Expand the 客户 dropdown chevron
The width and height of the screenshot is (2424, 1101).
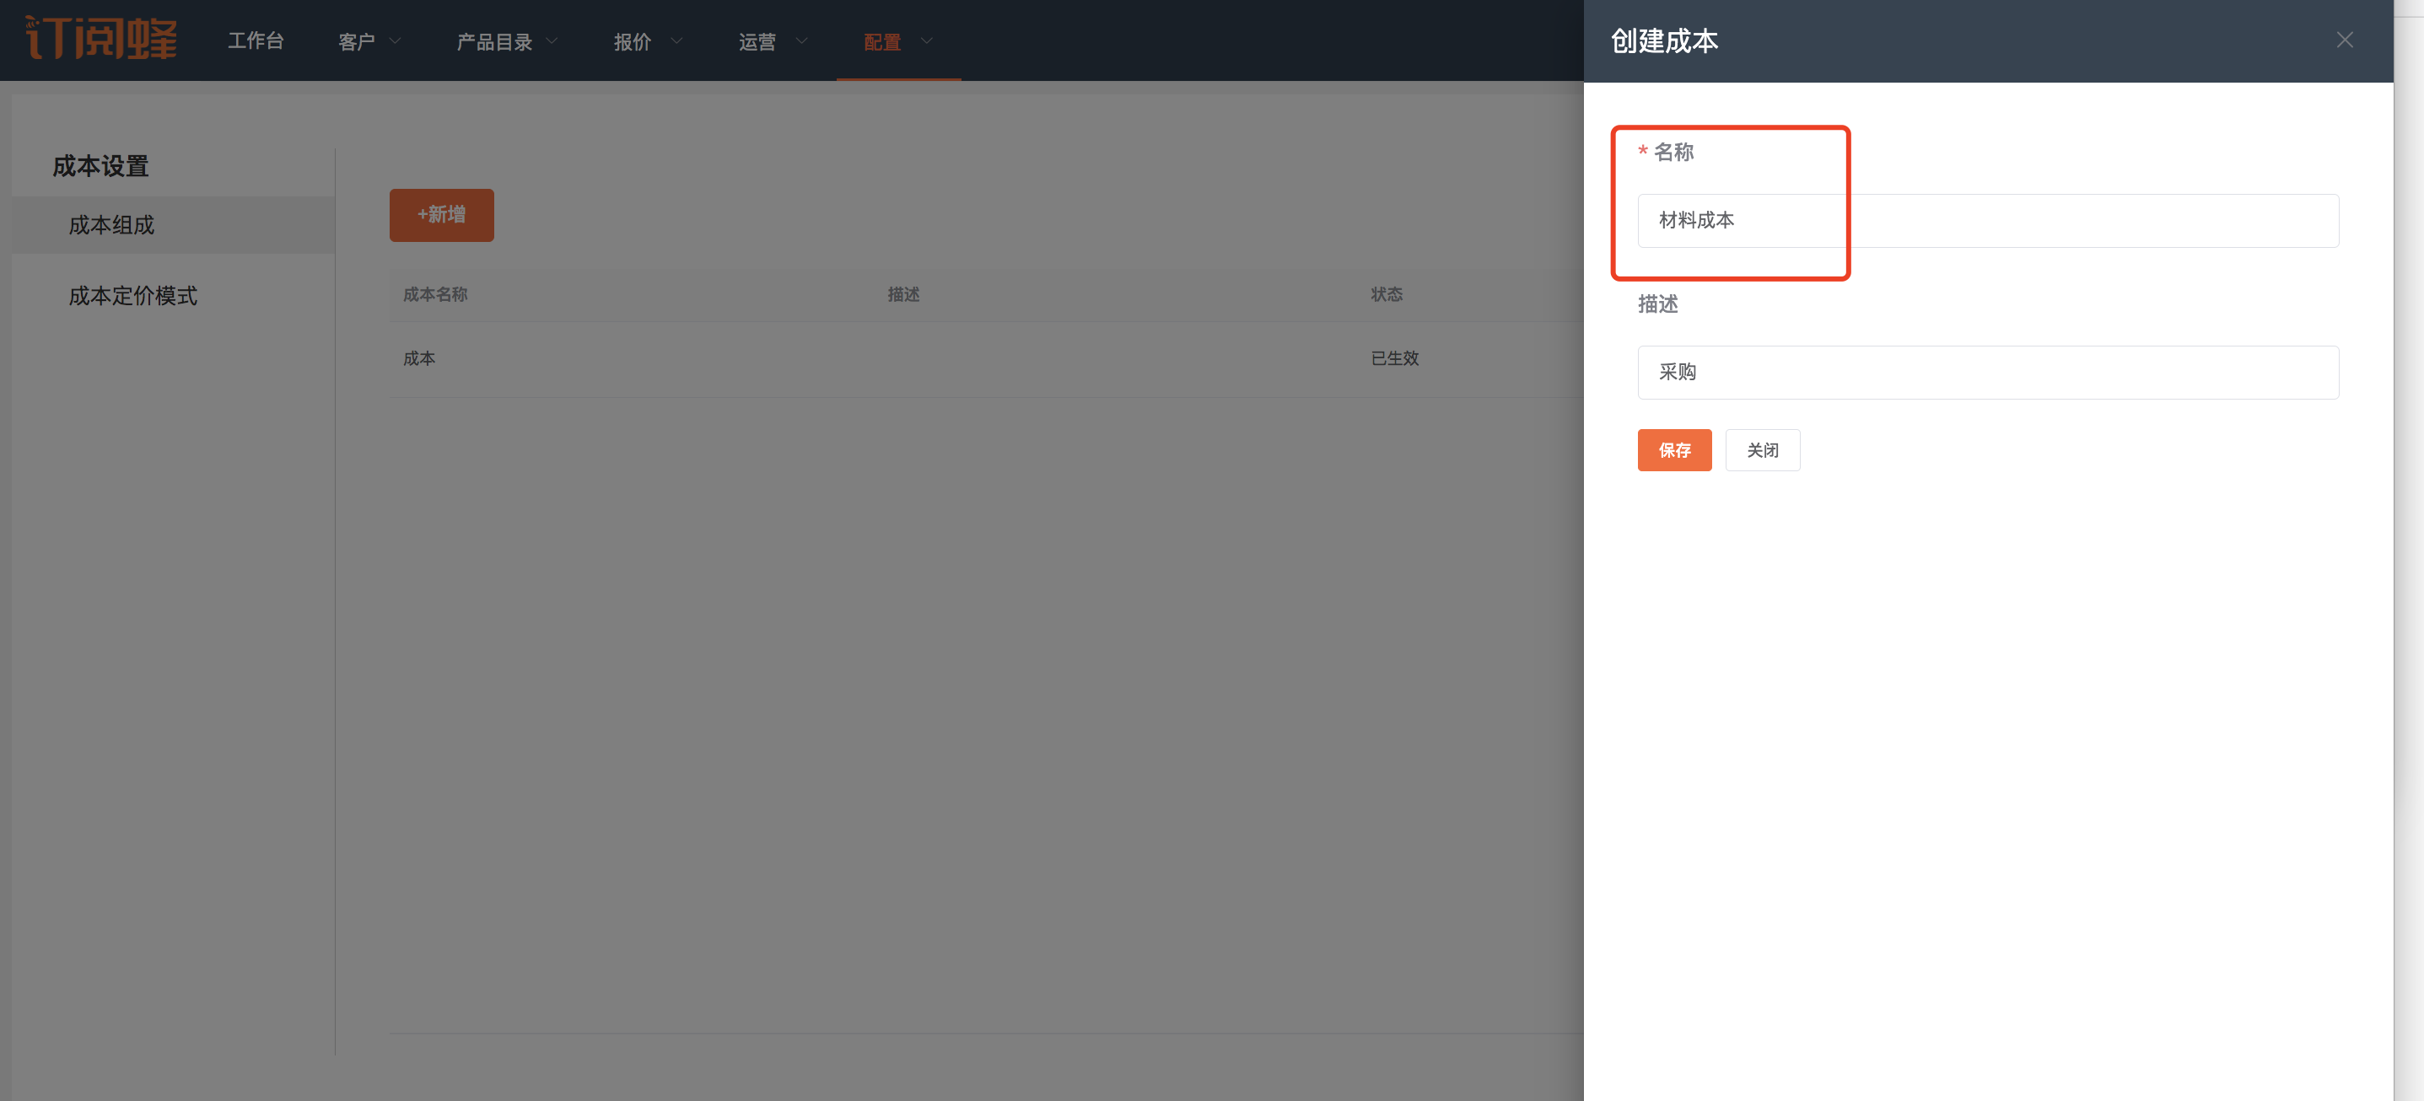pyautogui.click(x=396, y=41)
